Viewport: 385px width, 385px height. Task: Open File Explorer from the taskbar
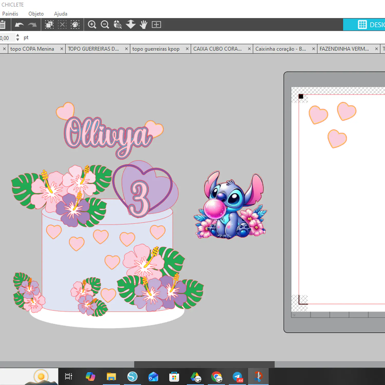[x=111, y=377]
